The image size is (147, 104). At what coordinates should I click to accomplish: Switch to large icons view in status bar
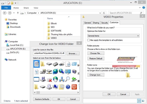tap(143, 101)
